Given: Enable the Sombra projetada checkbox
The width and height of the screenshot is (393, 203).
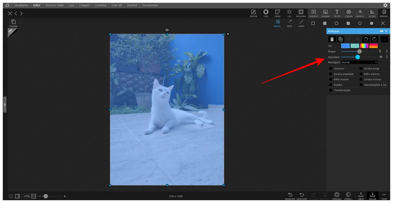Looking at the screenshot, I should 330,74.
